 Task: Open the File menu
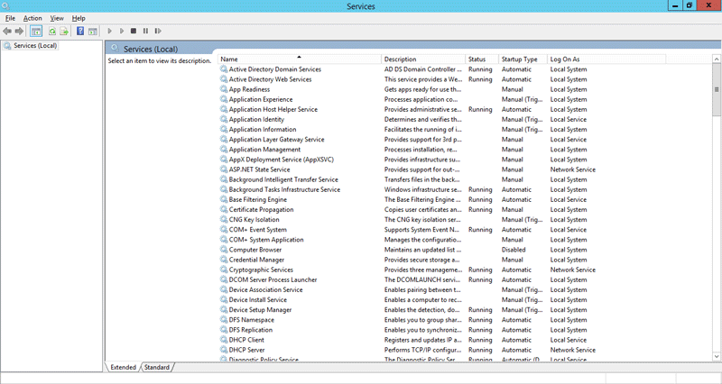click(10, 18)
